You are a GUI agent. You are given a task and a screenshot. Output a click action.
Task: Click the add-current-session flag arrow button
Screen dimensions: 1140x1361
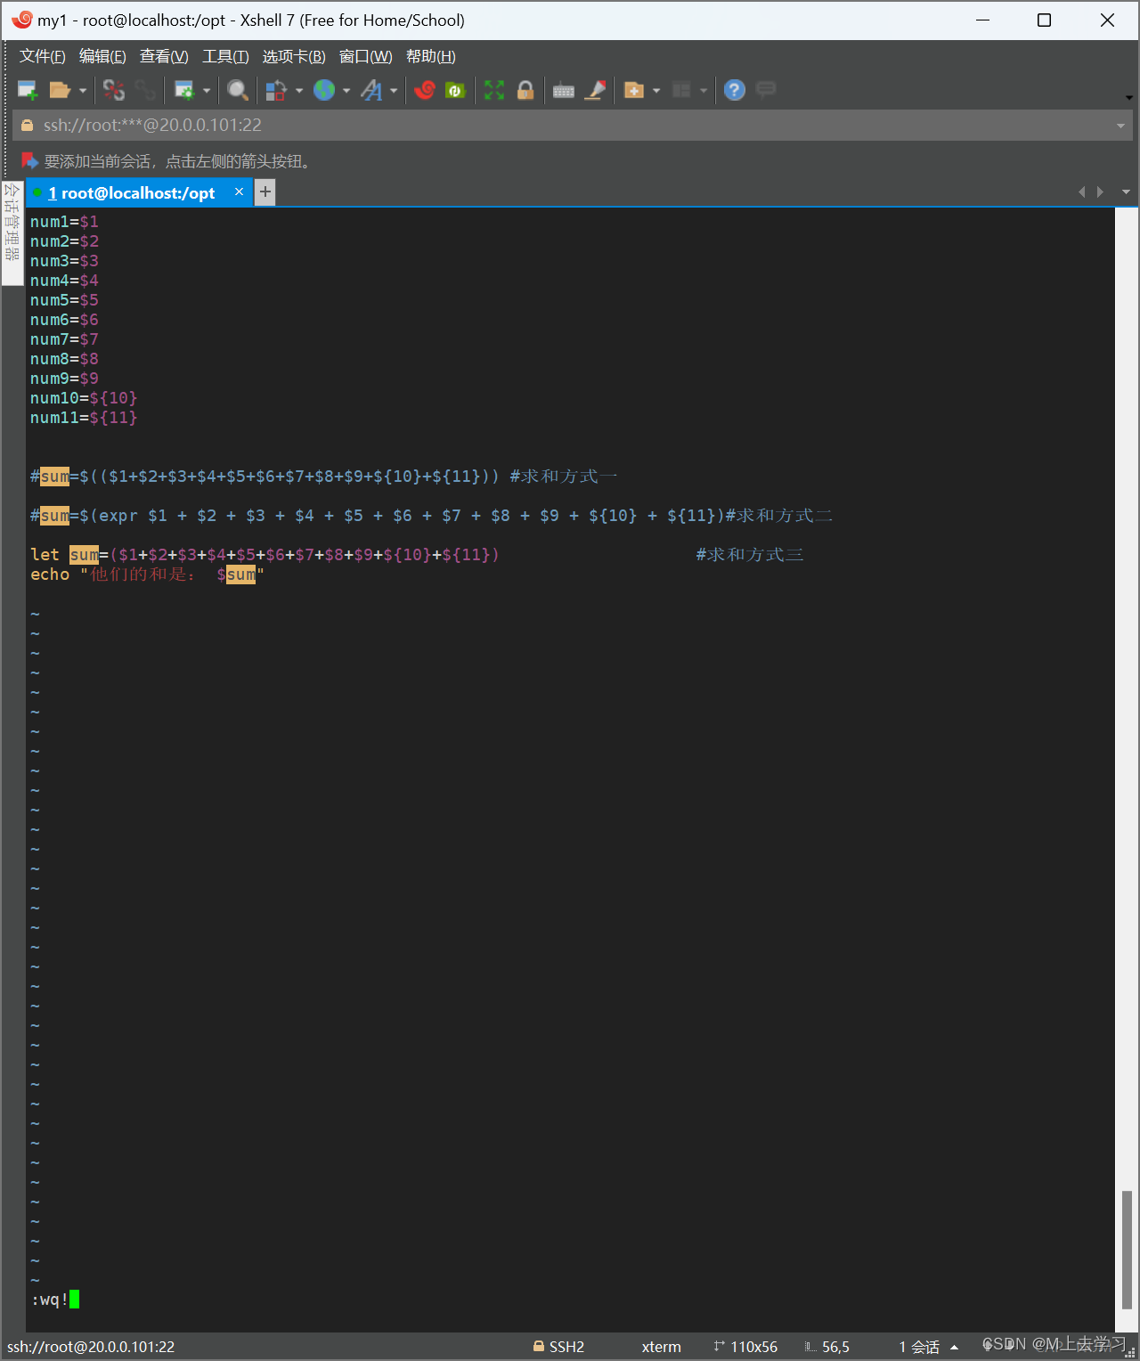(29, 161)
